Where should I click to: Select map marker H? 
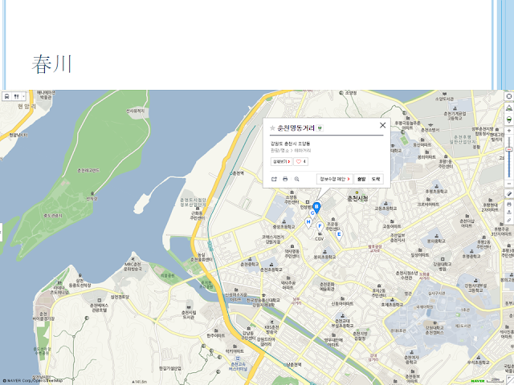click(308, 223)
